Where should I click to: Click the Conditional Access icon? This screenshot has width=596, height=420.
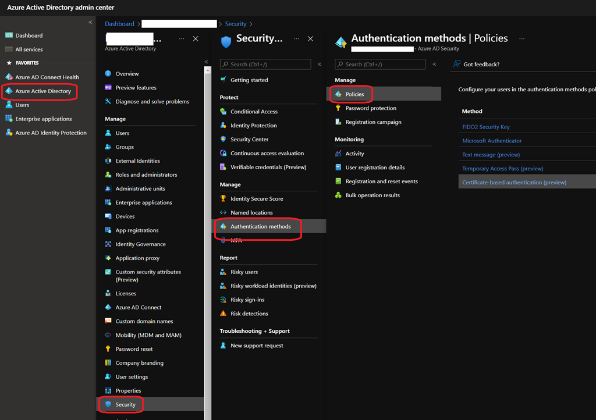click(223, 112)
